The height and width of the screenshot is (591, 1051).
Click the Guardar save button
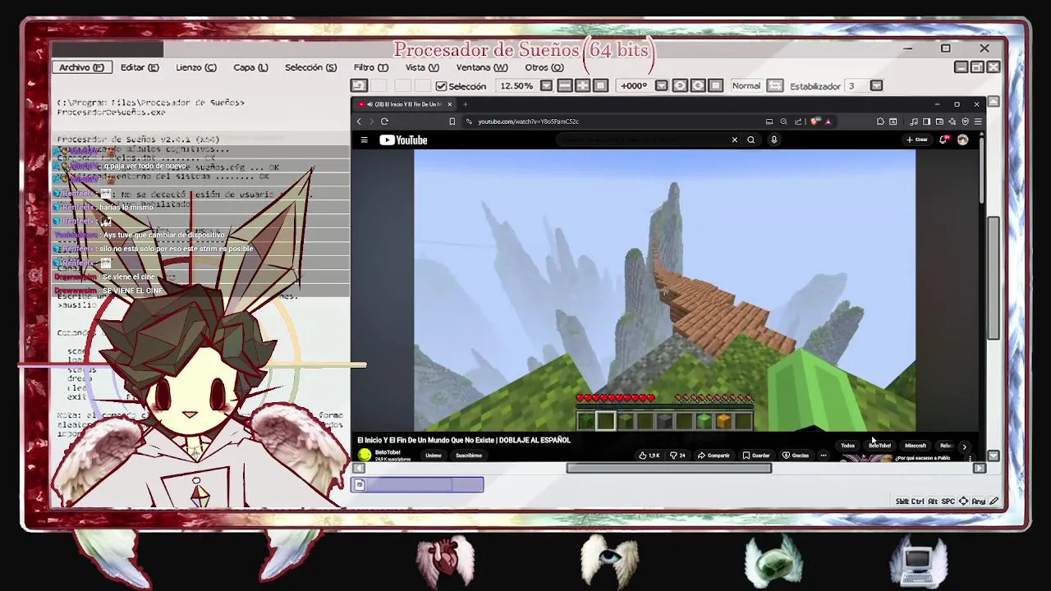pyautogui.click(x=756, y=456)
